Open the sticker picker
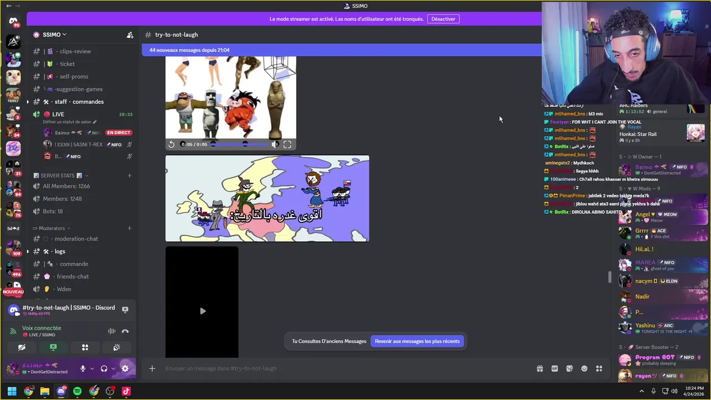Image resolution: width=711 pixels, height=400 pixels. pyautogui.click(x=569, y=368)
